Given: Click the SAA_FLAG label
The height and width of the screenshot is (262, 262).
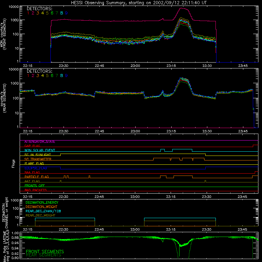Looking at the screenshot, I should pos(32,172).
